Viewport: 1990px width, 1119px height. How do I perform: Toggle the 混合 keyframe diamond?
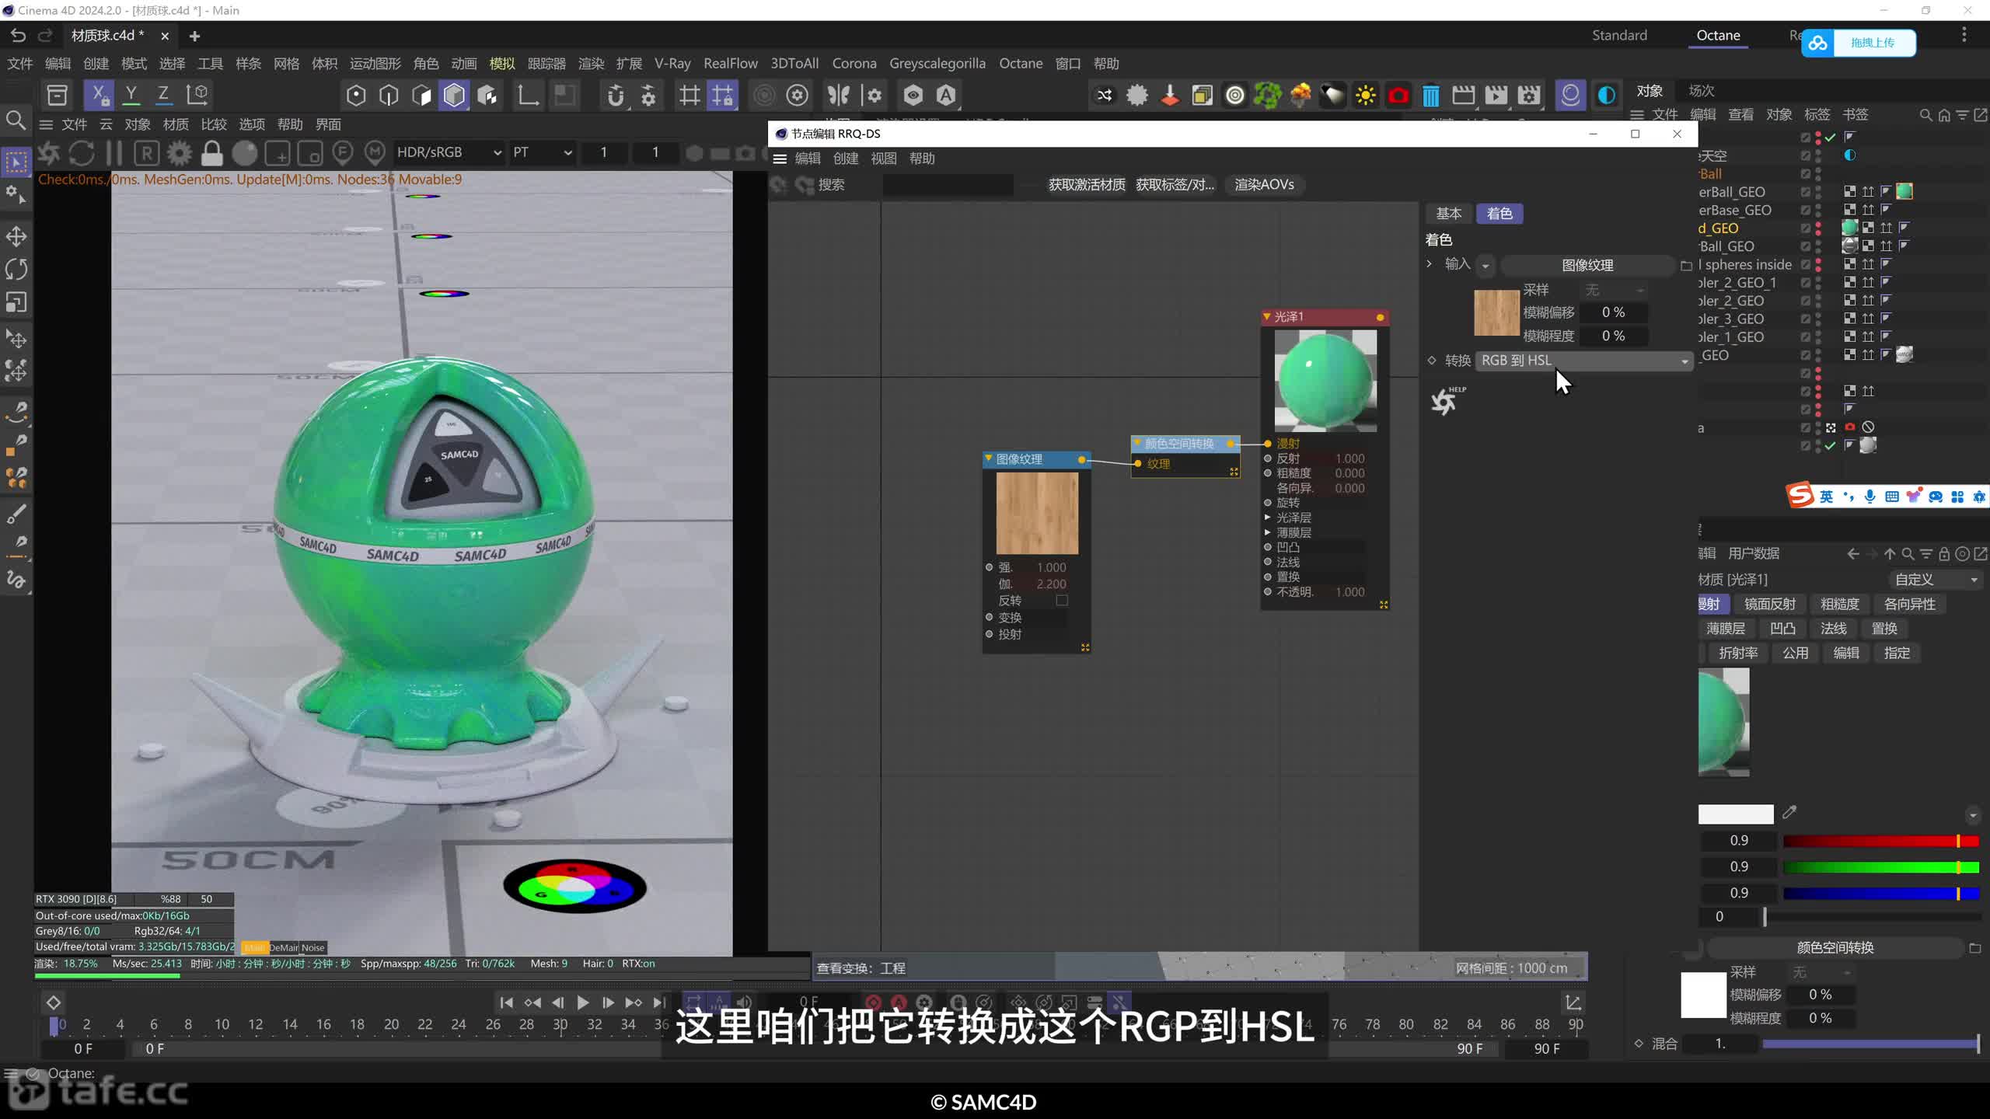pyautogui.click(x=1639, y=1044)
